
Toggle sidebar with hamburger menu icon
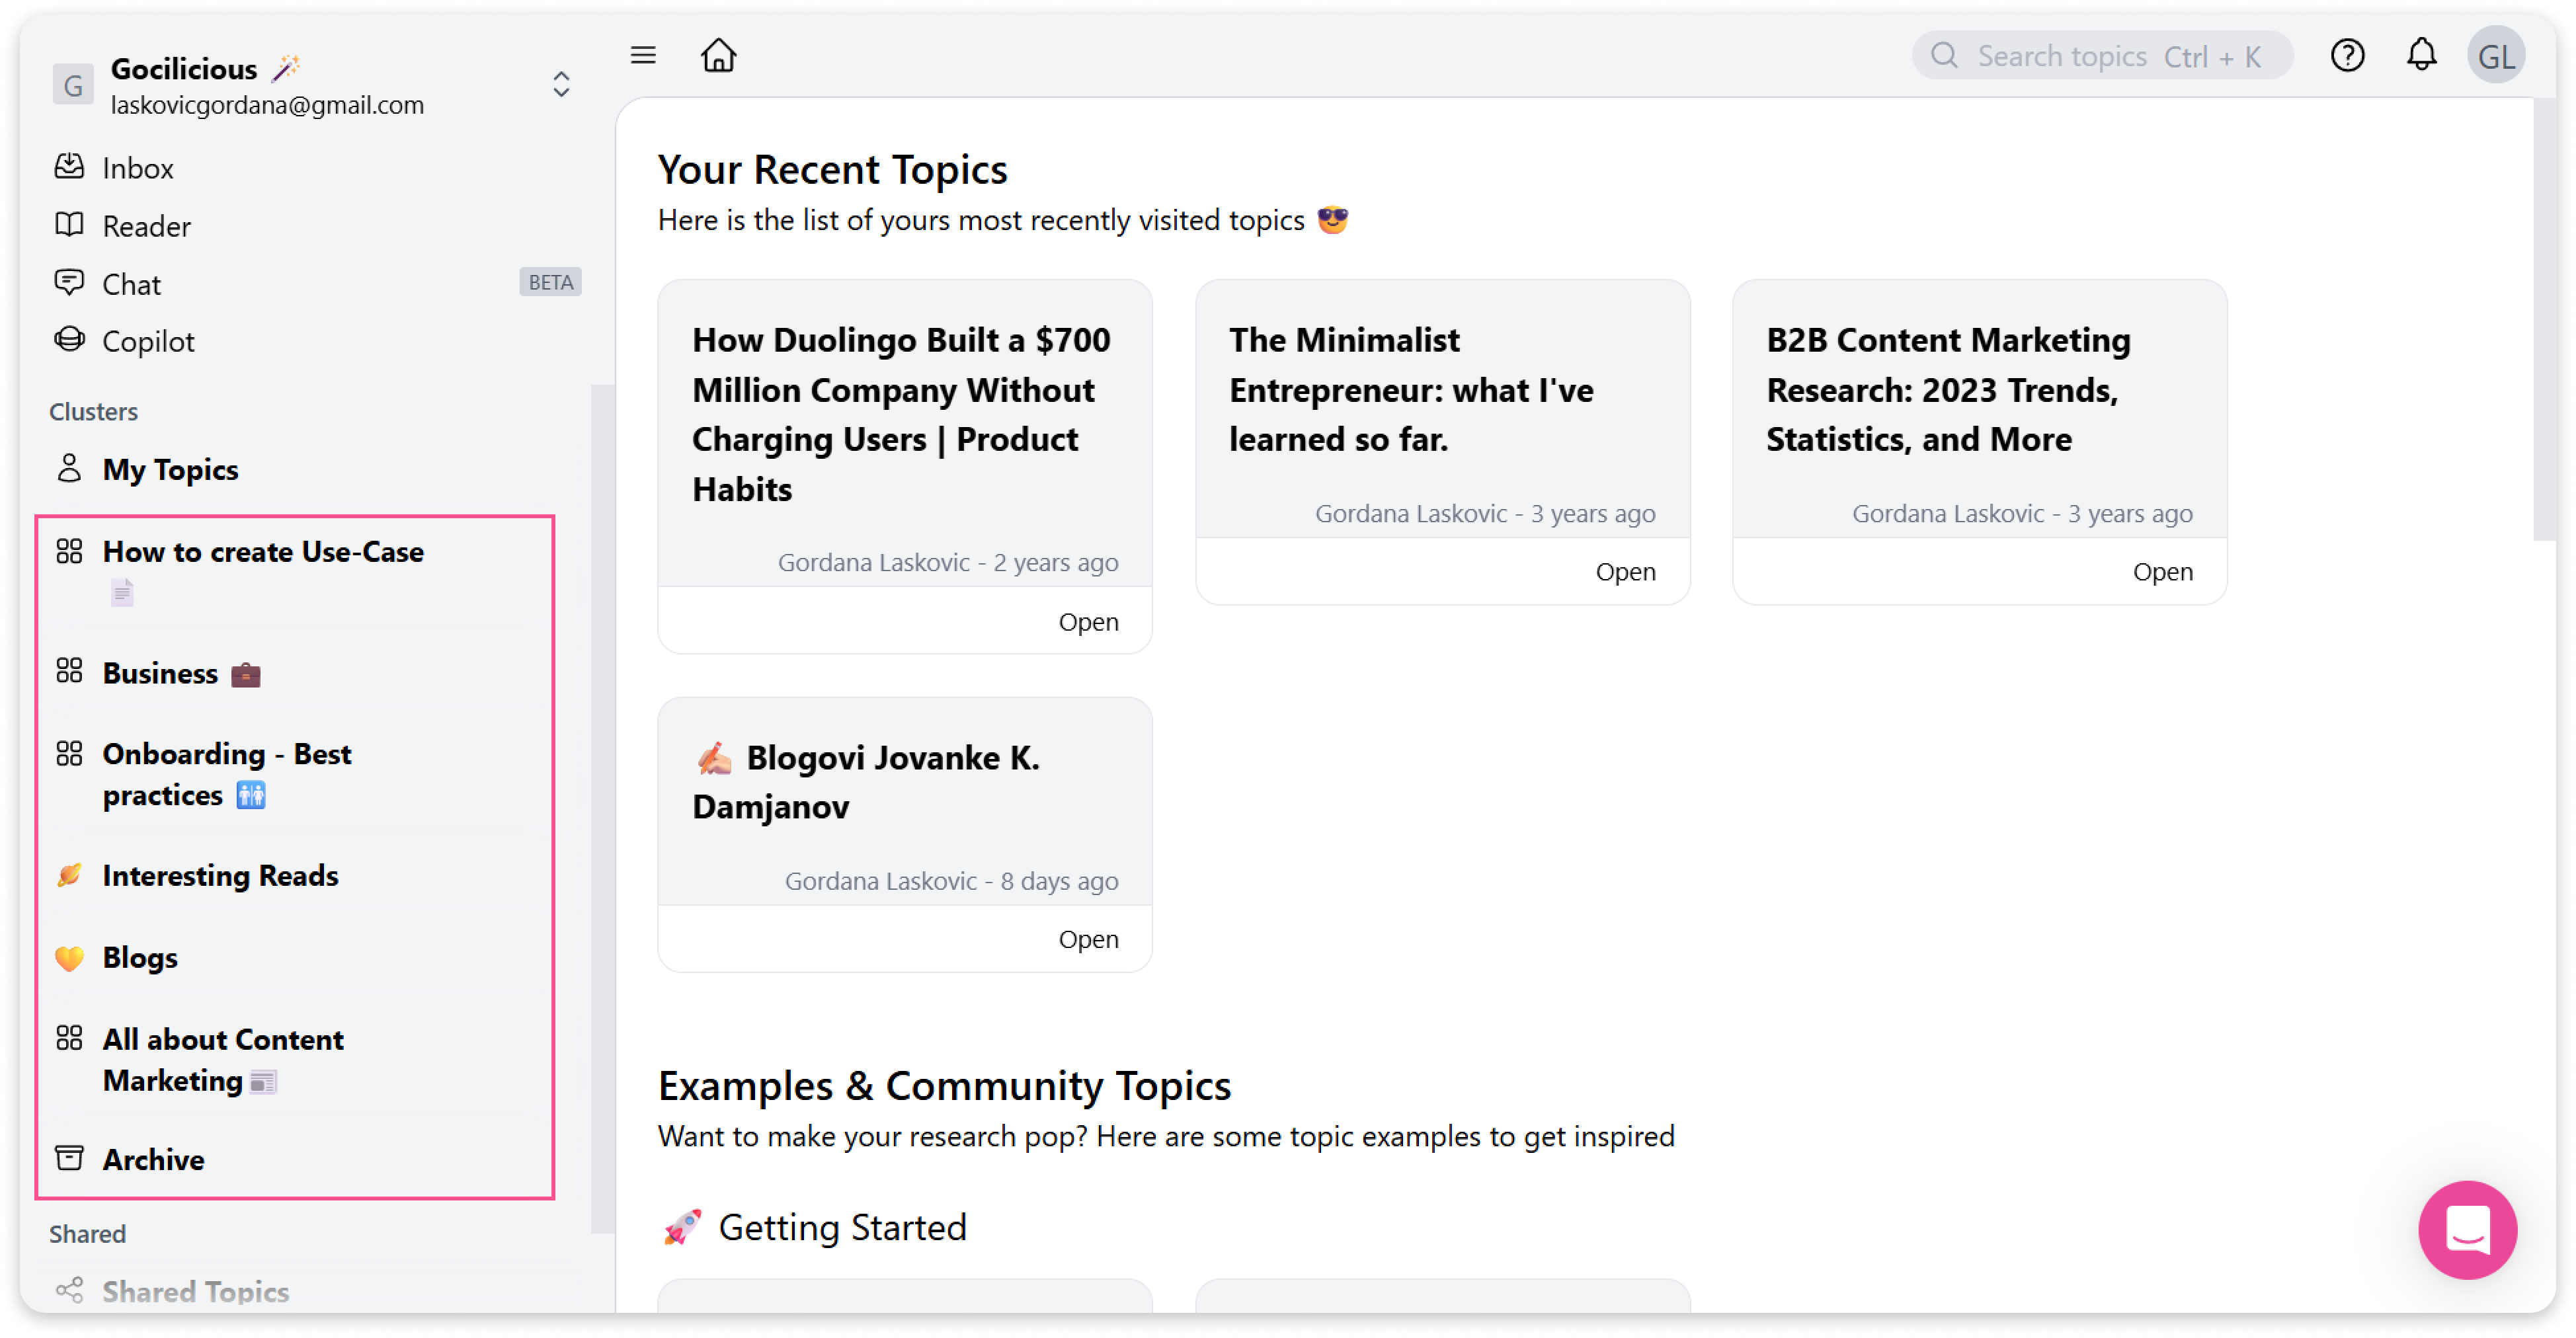643,56
